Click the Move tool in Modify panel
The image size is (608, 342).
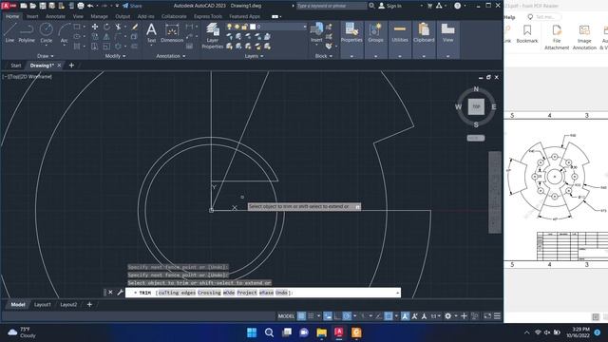95,27
